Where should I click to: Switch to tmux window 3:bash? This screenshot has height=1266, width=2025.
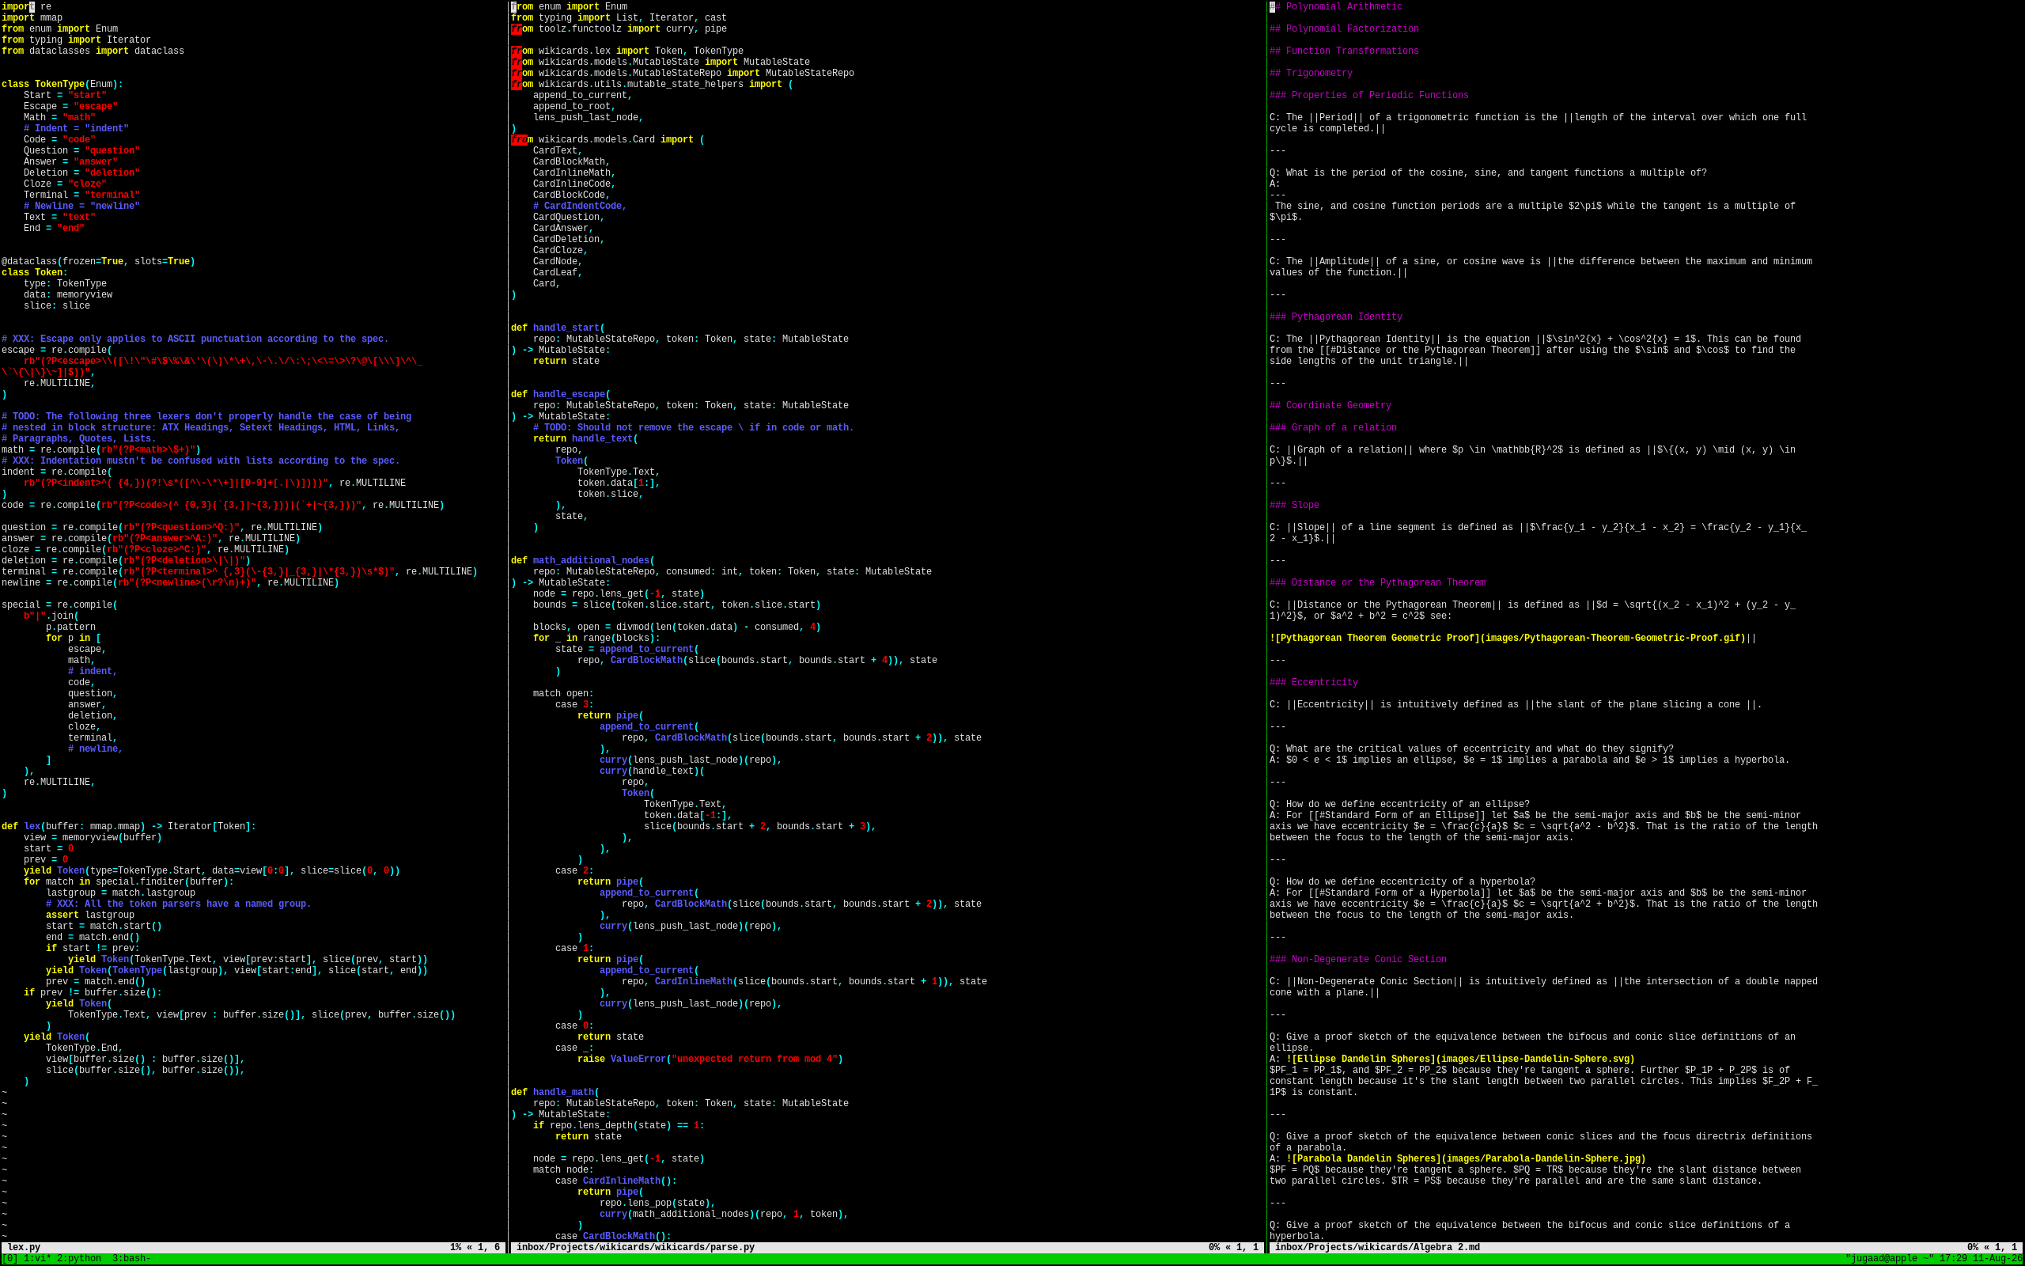(x=131, y=1258)
